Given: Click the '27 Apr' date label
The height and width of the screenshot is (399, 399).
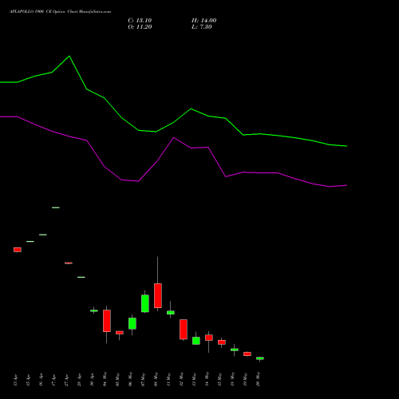Looking at the screenshot, I should pos(67,381).
